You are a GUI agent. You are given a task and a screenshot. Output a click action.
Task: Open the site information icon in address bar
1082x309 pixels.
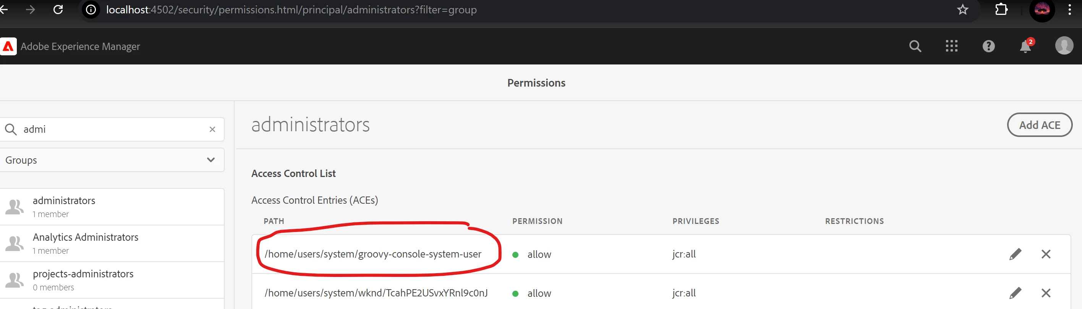[x=91, y=10]
